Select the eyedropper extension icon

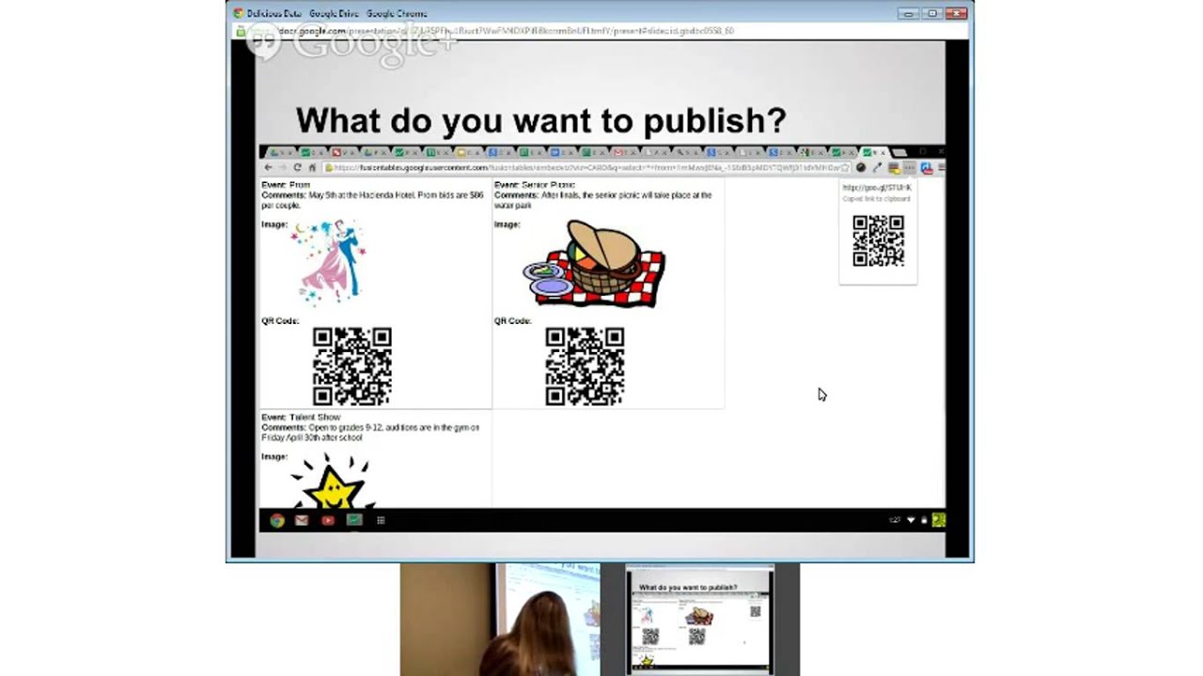[877, 167]
